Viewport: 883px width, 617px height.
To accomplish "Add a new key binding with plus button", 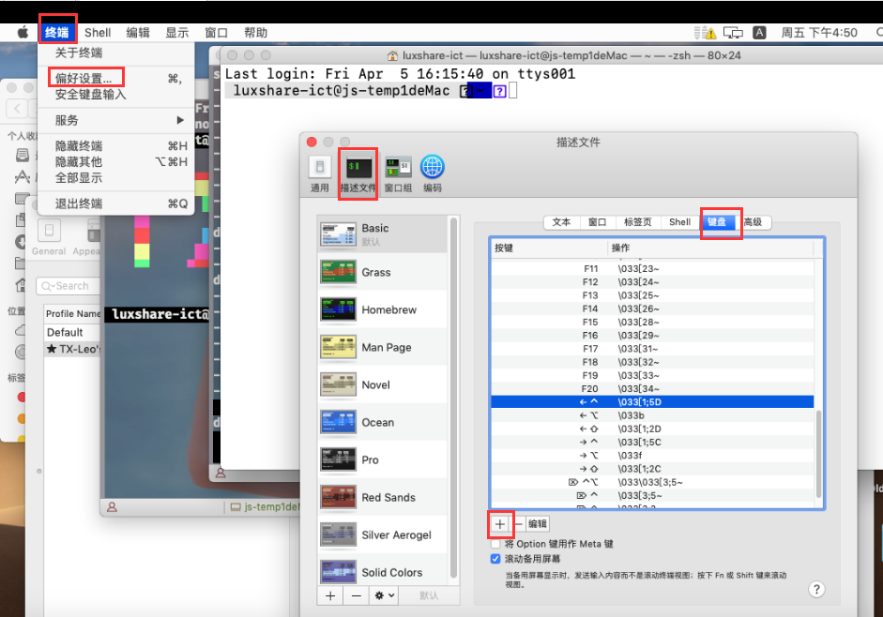I will point(499,524).
